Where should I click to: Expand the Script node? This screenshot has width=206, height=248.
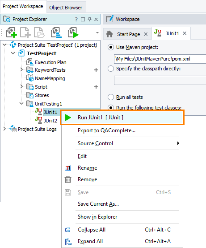coord(21,86)
